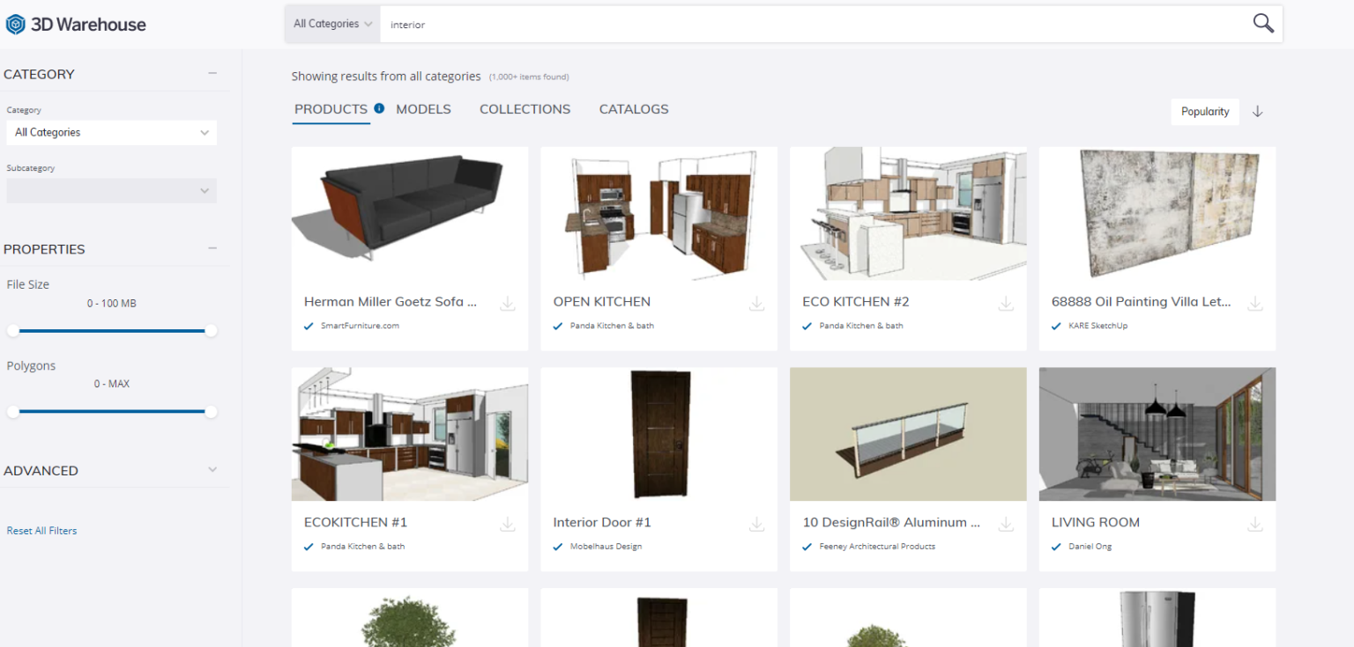Download the OPEN KITCHEN model
The width and height of the screenshot is (1354, 647).
(756, 303)
